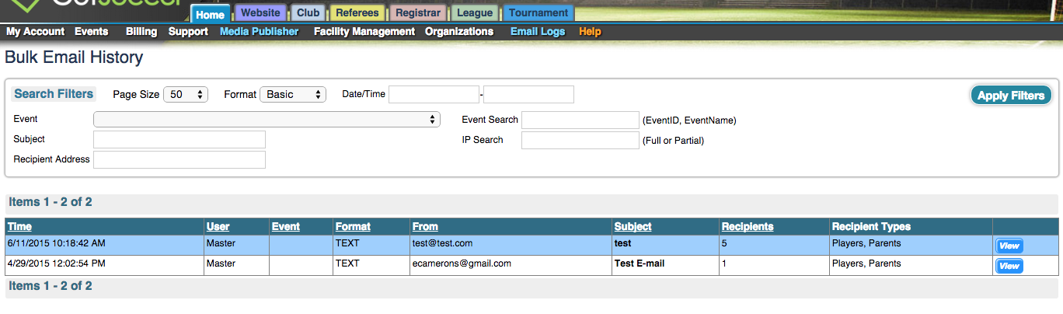Click the Bulk Email History heading
Viewport: 1063px width, 314px height.
click(x=74, y=58)
